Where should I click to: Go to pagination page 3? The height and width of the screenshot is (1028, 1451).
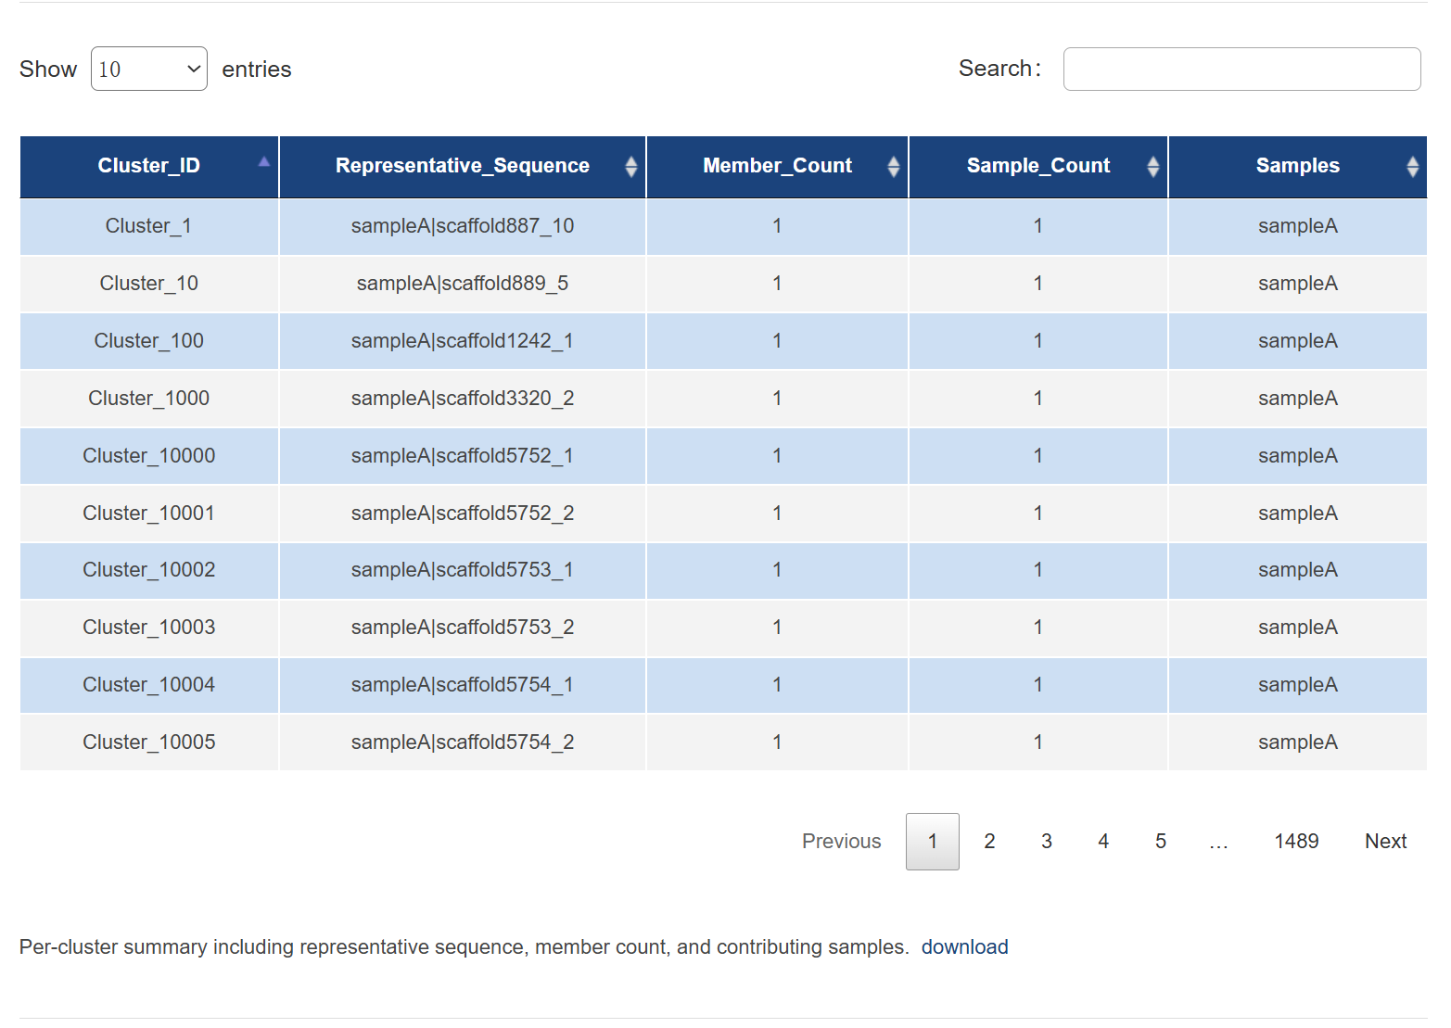[1047, 841]
